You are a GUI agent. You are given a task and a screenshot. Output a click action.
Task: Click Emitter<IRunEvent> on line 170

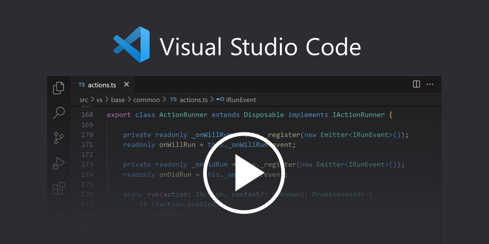point(356,135)
